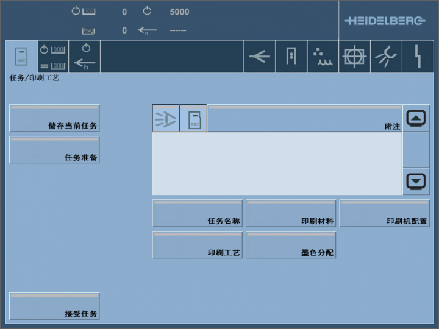Click the 5000 preset value
Viewport: 439px width, 329px height.
[179, 12]
